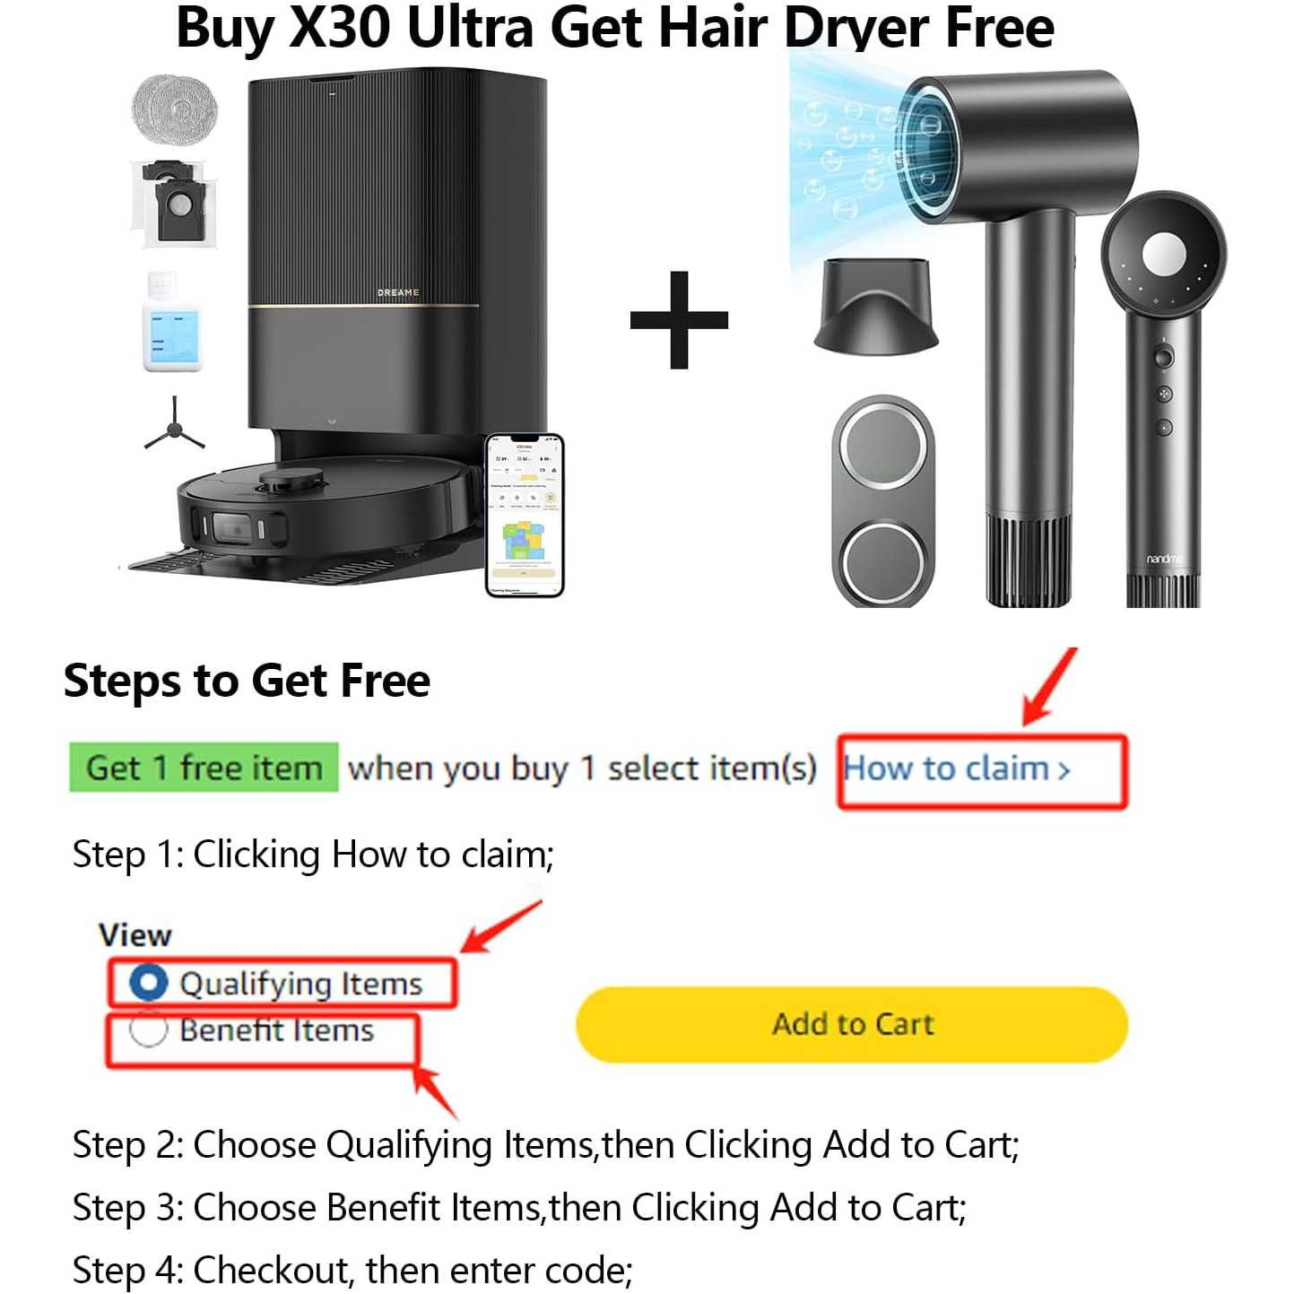Click the green Get 1 free item badge
The width and height of the screenshot is (1294, 1294).
point(204,768)
